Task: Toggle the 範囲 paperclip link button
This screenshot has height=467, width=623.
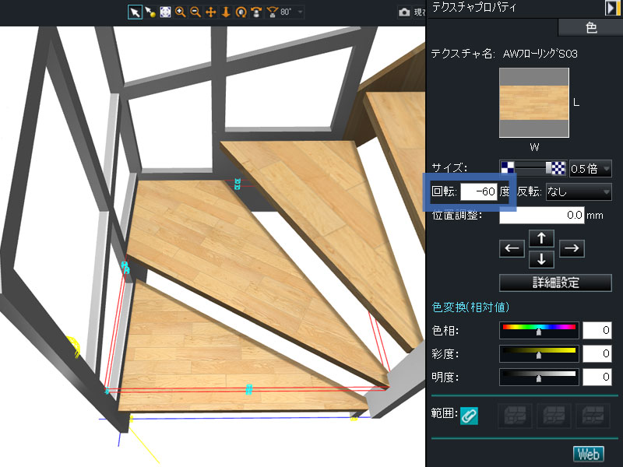Action: pos(469,416)
